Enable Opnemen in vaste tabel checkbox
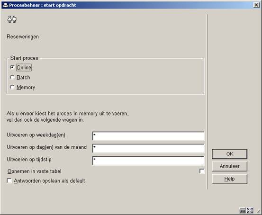The height and width of the screenshot is (215, 262). [202, 171]
